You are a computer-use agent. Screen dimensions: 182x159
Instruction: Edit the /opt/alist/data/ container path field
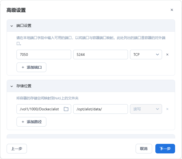100,109
